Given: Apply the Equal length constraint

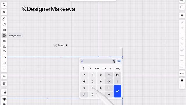Looking at the screenshot, I should click(x=182, y=61).
